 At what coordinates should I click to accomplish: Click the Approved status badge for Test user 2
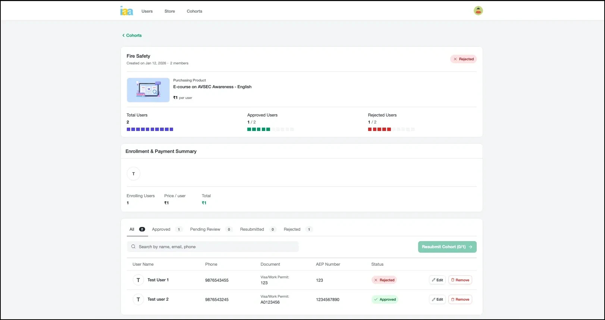click(385, 300)
